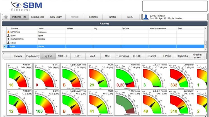Open O.S.D.I. Result O.D. (Right) gauge

coord(154,76)
